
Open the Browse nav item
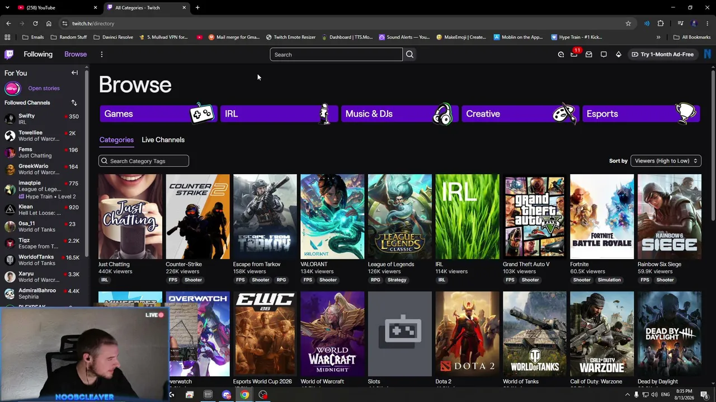pos(76,54)
